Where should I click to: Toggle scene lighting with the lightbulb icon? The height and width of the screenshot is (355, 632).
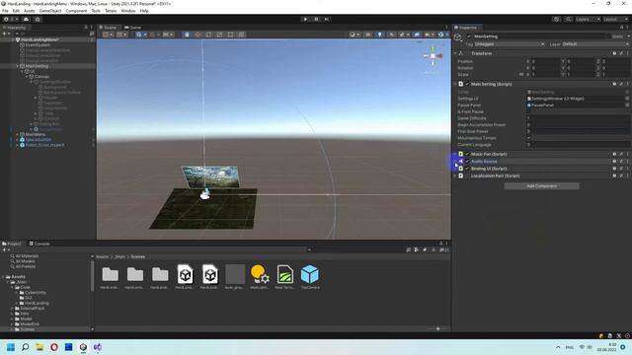click(379, 35)
